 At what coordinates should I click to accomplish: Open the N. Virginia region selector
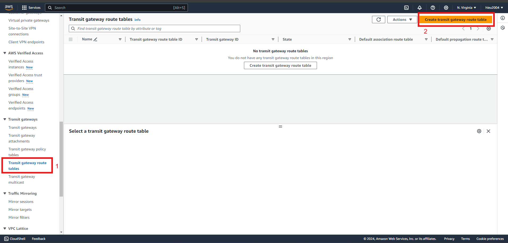tap(466, 8)
